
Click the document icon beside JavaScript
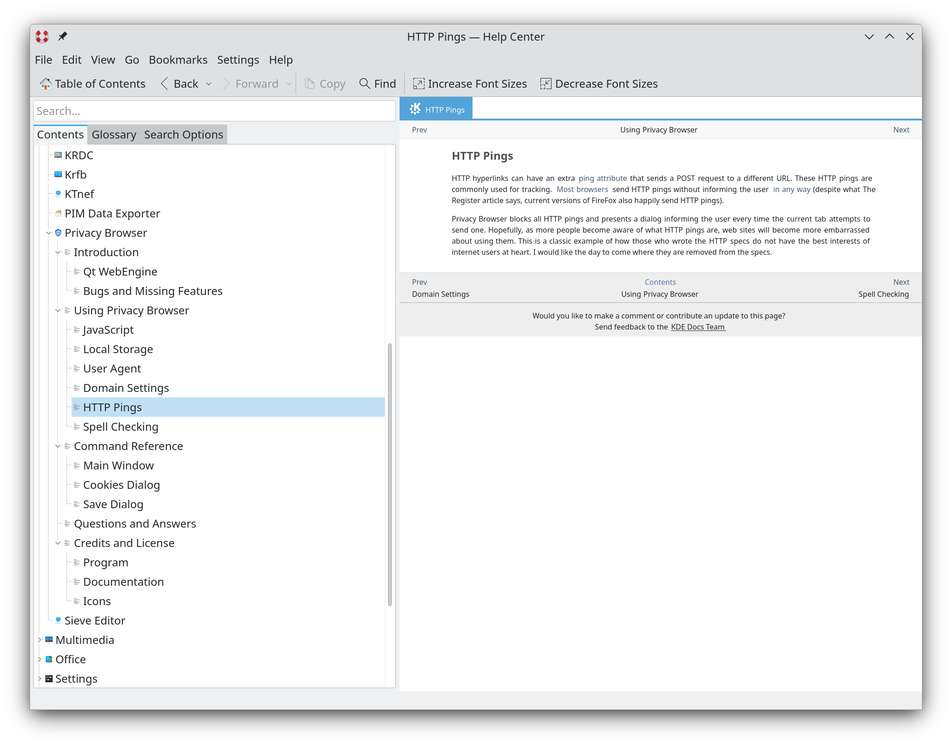point(77,330)
